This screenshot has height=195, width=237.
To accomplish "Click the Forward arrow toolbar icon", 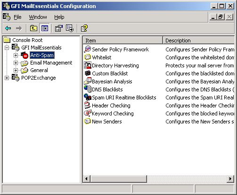I will click(19, 28).
